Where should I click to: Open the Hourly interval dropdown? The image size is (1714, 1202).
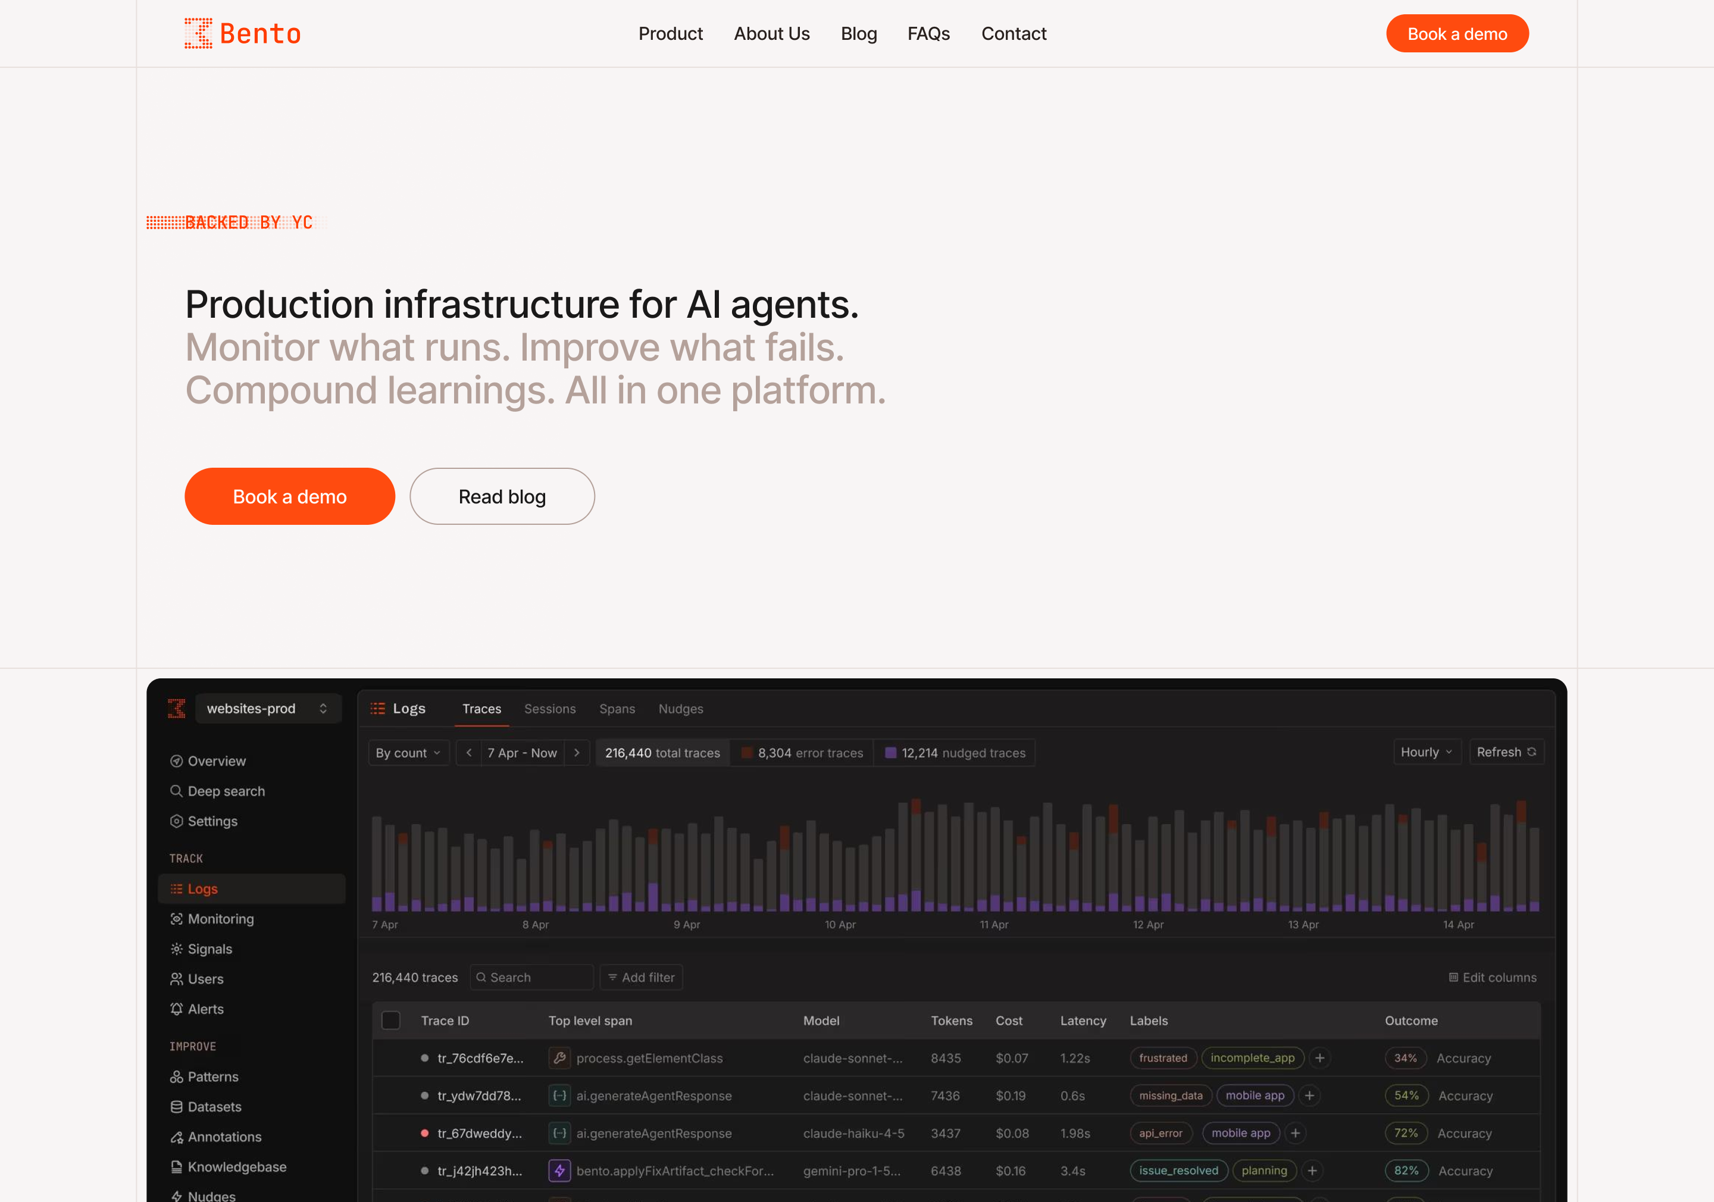[1427, 752]
